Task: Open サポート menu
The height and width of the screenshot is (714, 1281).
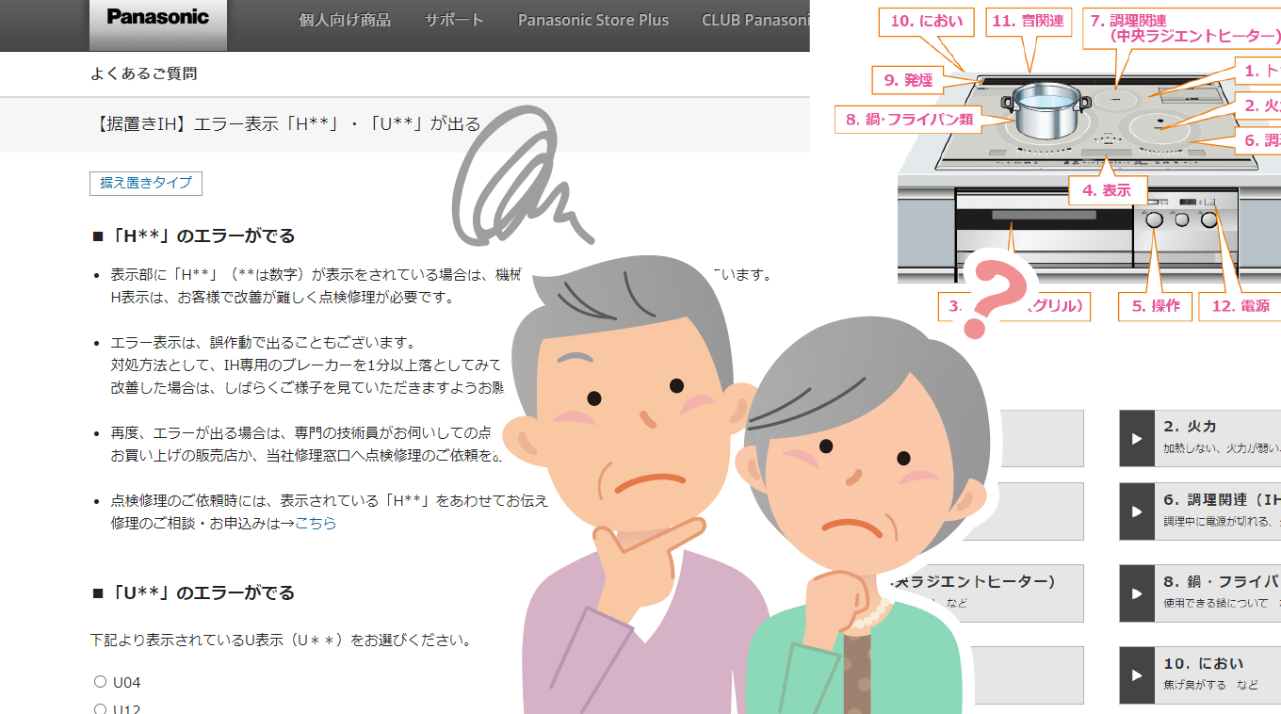Action: tap(454, 20)
